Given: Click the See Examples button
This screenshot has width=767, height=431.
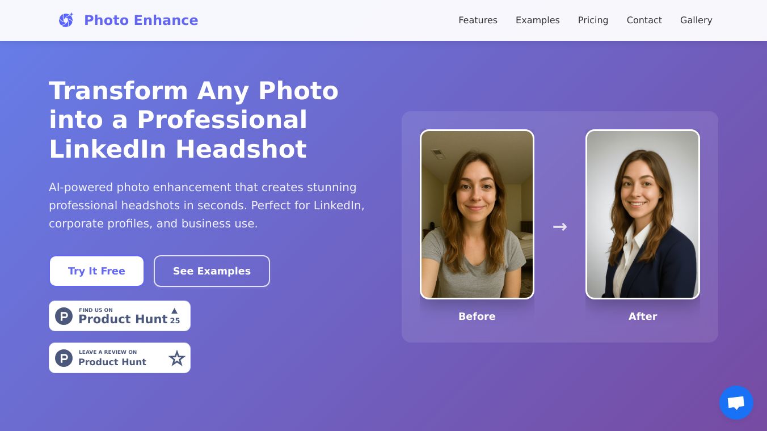Looking at the screenshot, I should 212,271.
